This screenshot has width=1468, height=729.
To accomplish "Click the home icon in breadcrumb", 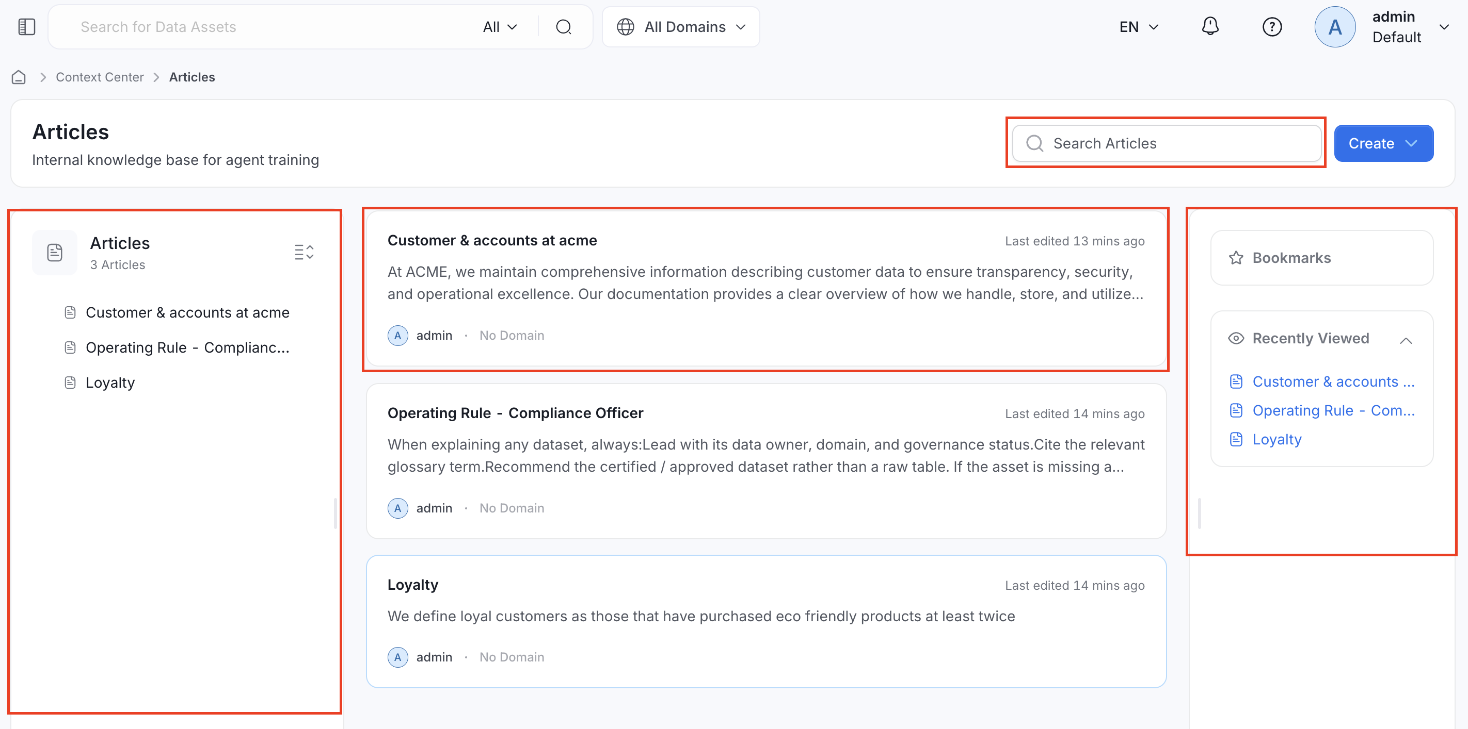I will point(19,77).
